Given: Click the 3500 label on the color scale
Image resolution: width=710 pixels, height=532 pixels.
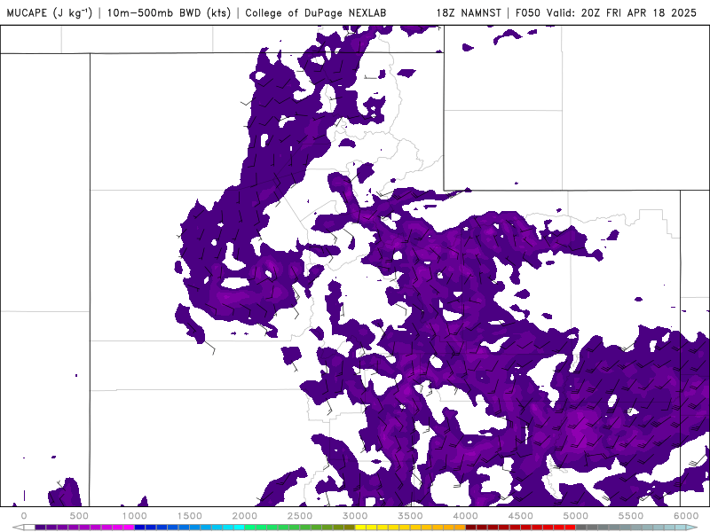Looking at the screenshot, I should point(410,516).
